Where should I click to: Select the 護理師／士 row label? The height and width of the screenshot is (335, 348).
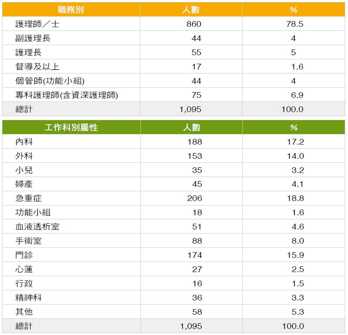tap(37, 24)
